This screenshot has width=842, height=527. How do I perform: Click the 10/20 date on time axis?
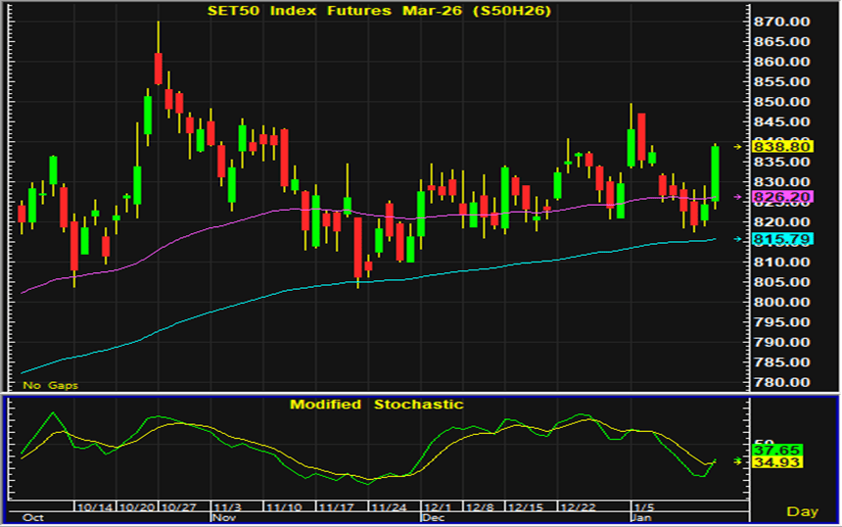coord(136,507)
